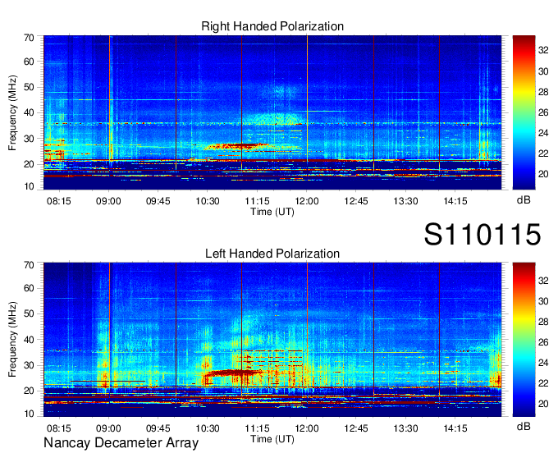Click the "09:45" tick of Left Handed plot
Screen dimensions: 558x453
pyautogui.click(x=158, y=428)
